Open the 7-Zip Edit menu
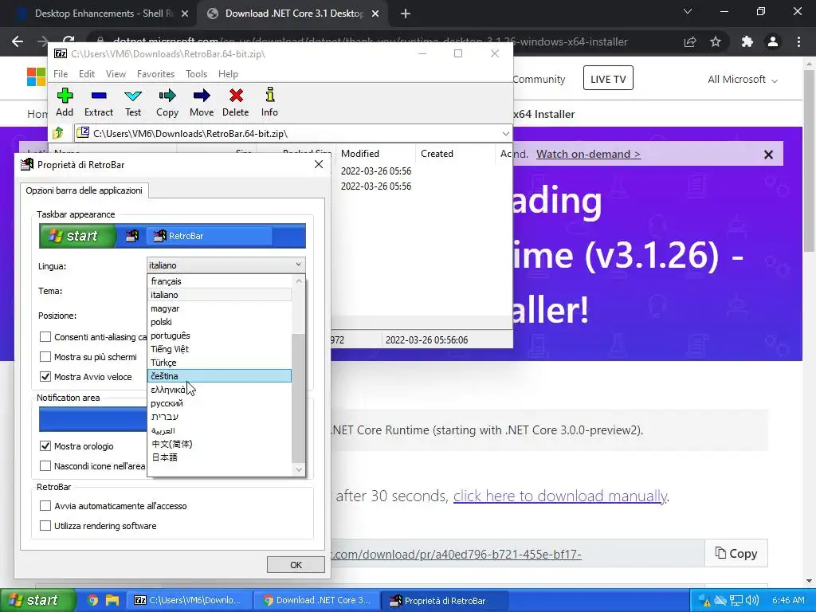This screenshot has height=612, width=816. pyautogui.click(x=86, y=74)
